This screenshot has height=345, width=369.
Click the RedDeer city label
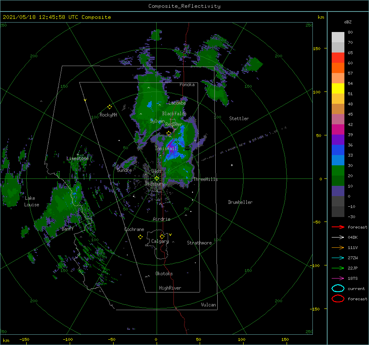click(x=174, y=124)
